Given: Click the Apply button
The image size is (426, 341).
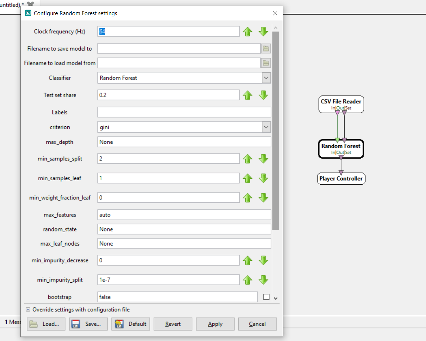Looking at the screenshot, I should click(x=215, y=324).
